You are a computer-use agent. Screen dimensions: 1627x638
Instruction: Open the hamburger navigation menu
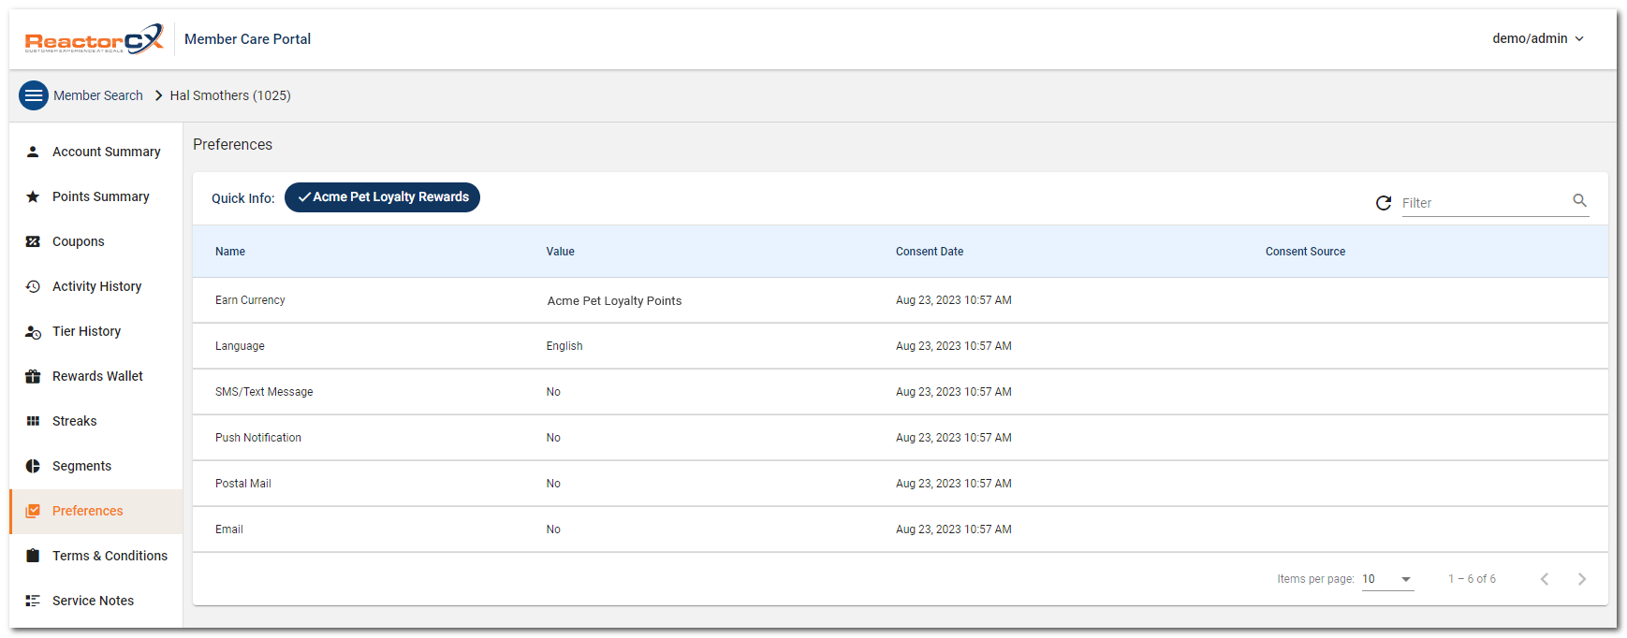tap(34, 95)
